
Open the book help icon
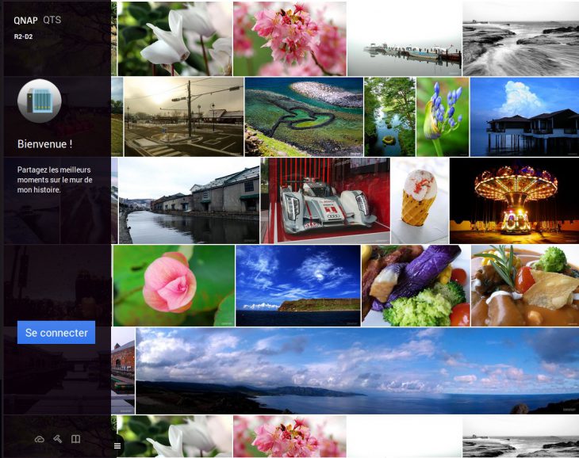(76, 438)
